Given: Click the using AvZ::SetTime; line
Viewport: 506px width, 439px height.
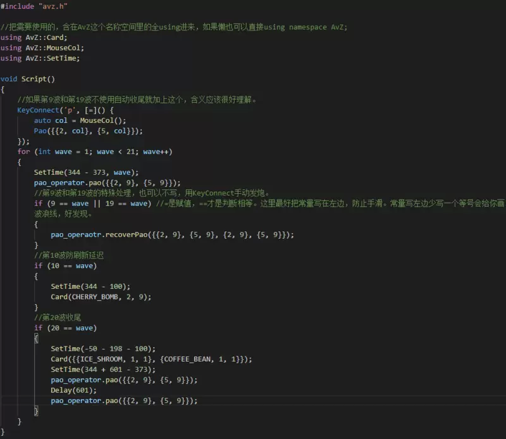Looking at the screenshot, I should click(40, 58).
